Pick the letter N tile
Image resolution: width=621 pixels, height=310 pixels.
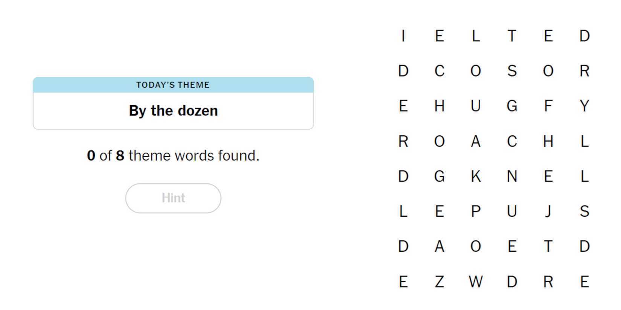point(512,176)
